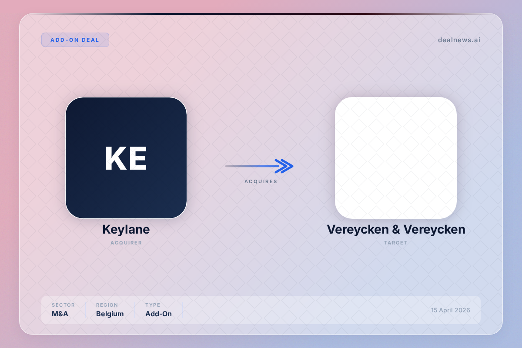522x348 pixels.
Task: Click the blue double-chevron acquires arrow
Action: pyautogui.click(x=284, y=166)
